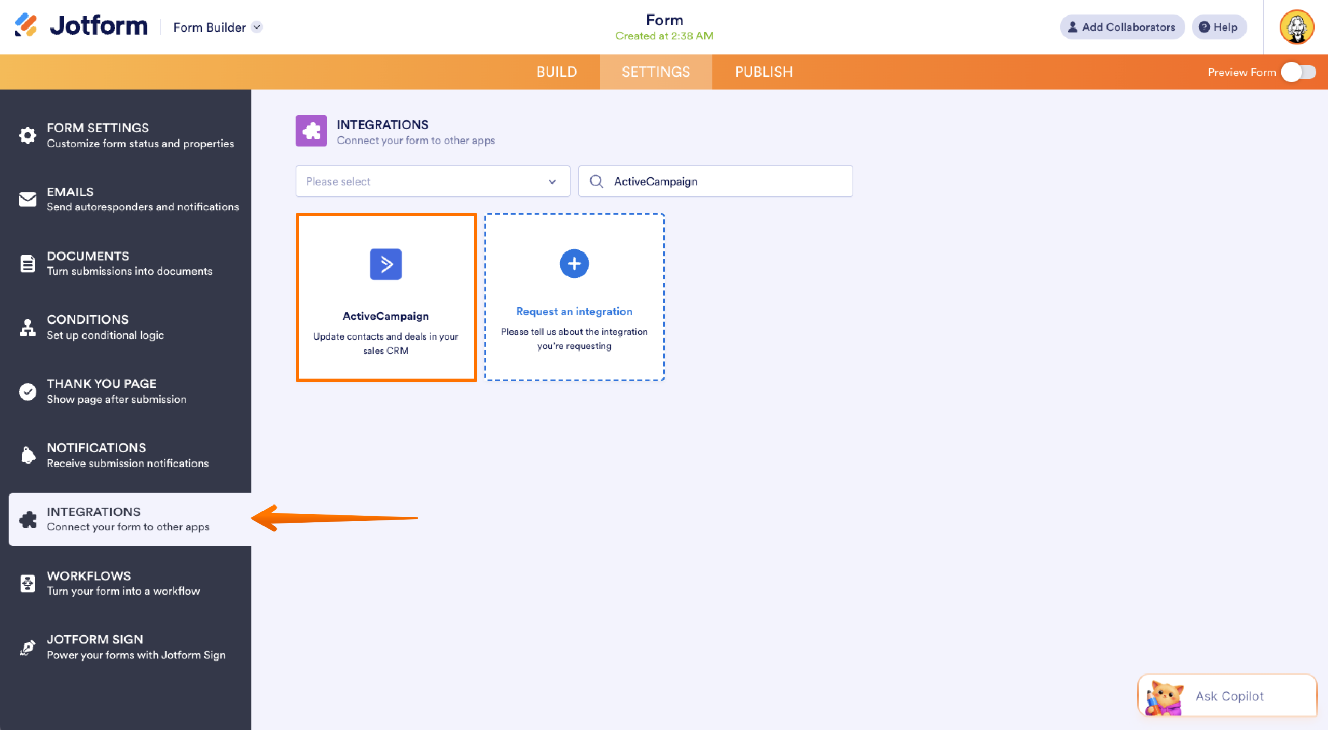Click the Add Collaborators button

click(x=1122, y=27)
